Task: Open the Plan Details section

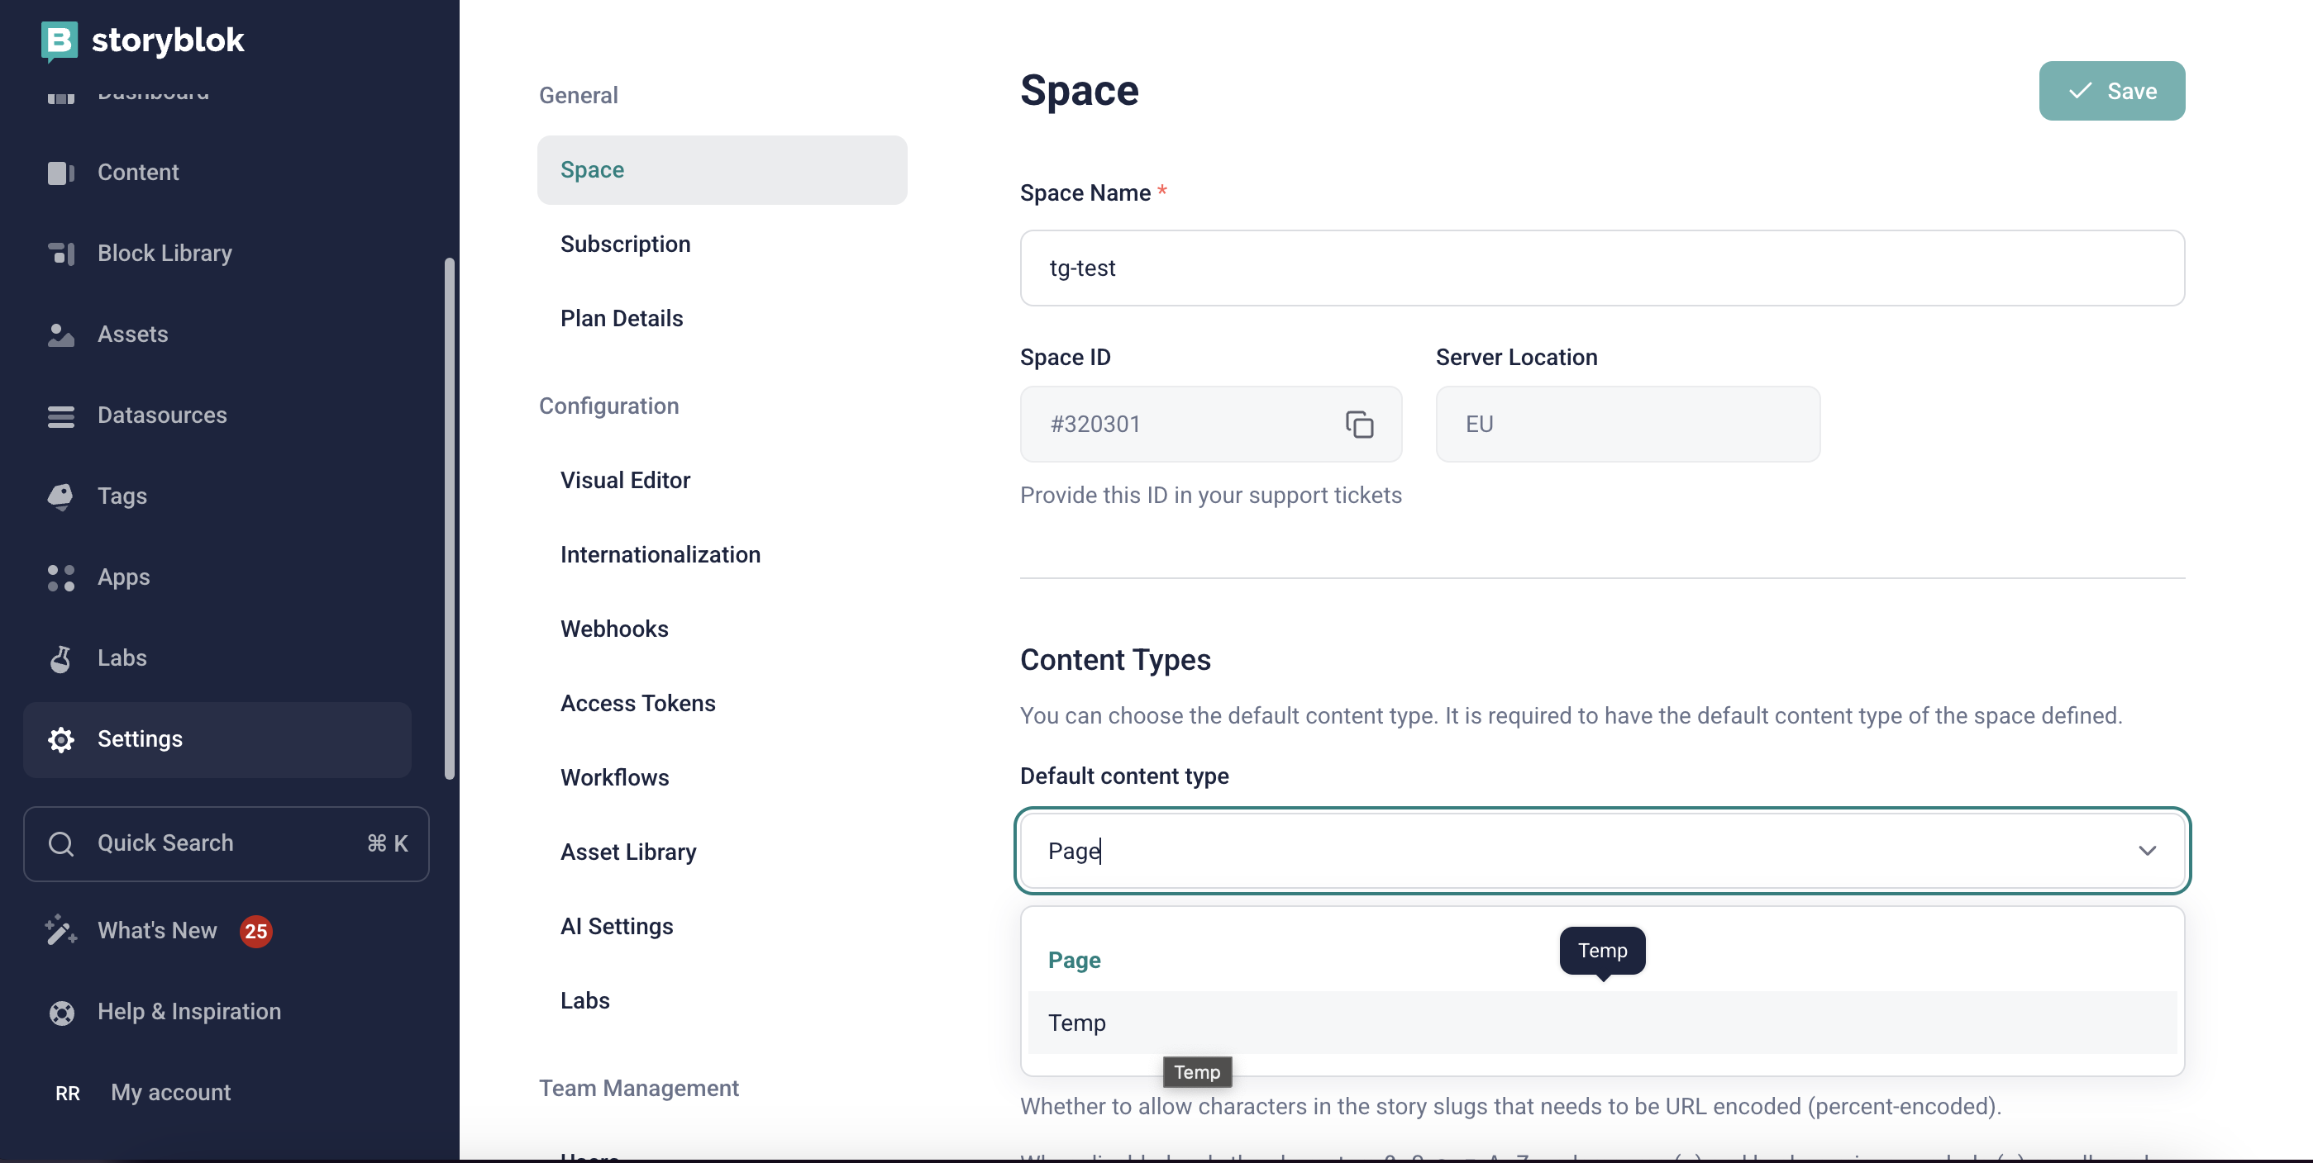Action: click(x=622, y=318)
